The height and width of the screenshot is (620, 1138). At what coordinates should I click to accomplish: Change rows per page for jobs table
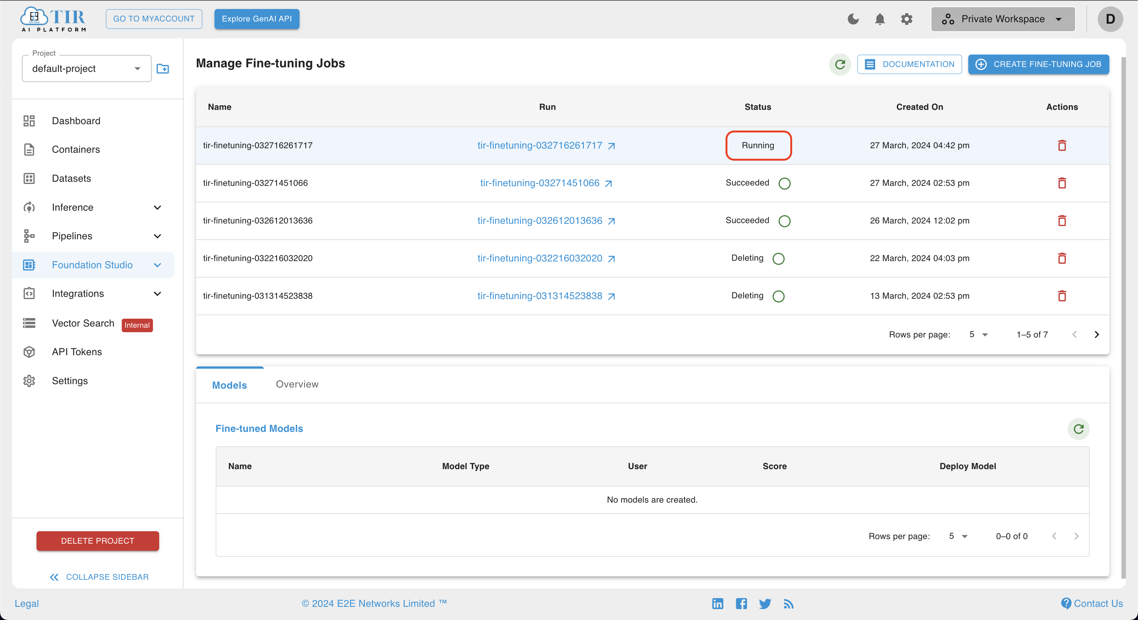click(978, 334)
